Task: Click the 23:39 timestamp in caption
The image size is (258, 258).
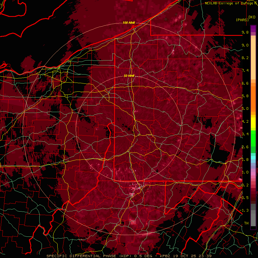Action: pyautogui.click(x=206, y=256)
